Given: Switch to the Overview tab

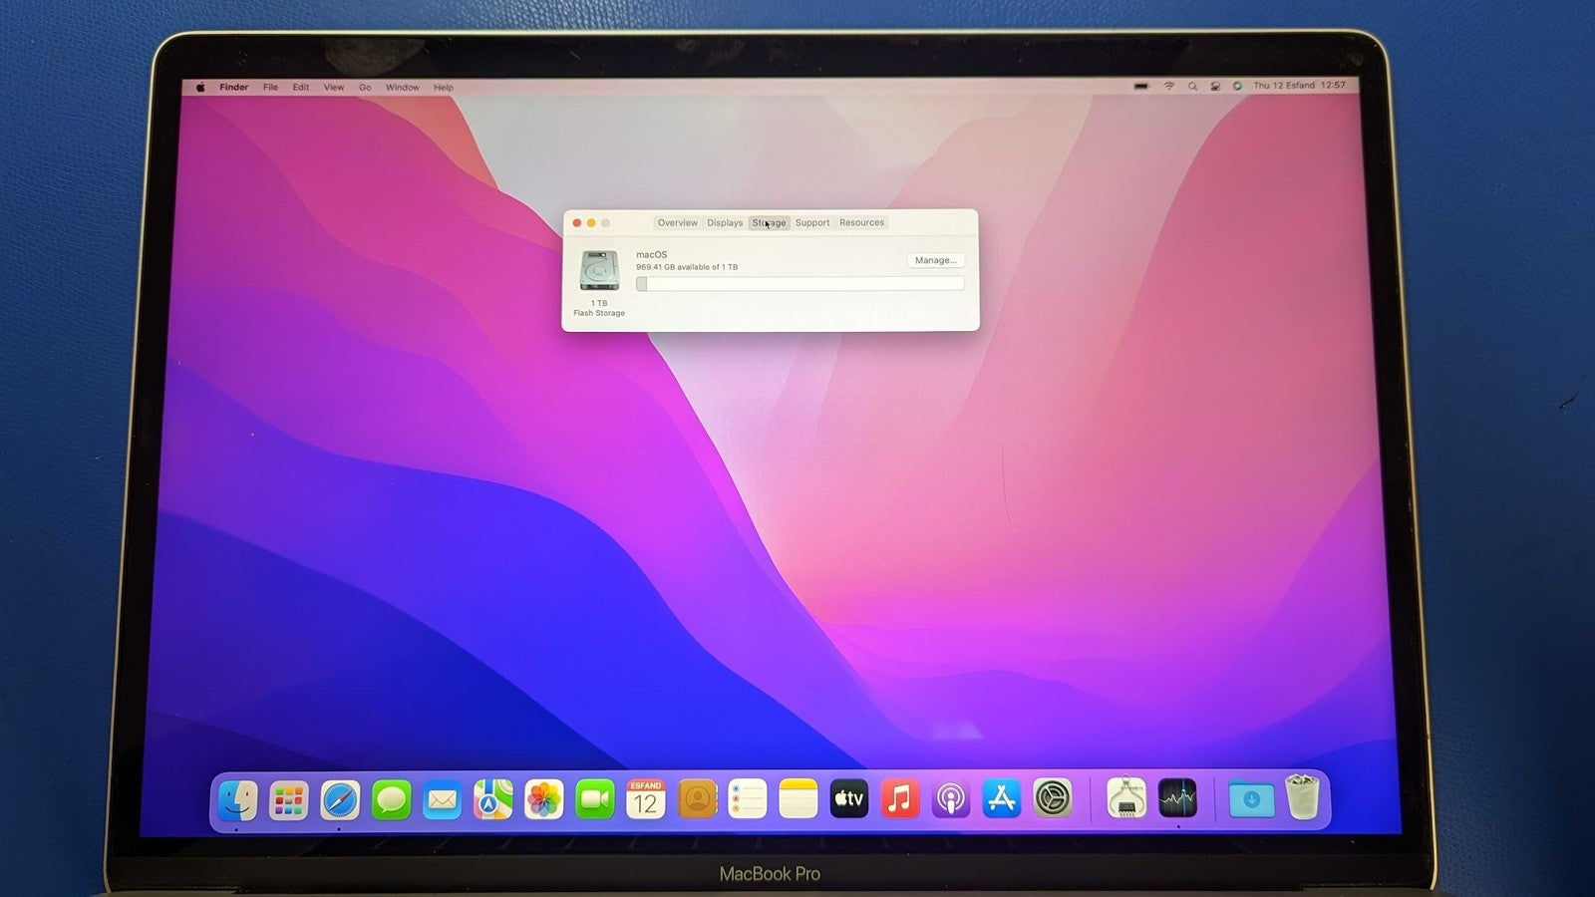Looking at the screenshot, I should pos(678,222).
